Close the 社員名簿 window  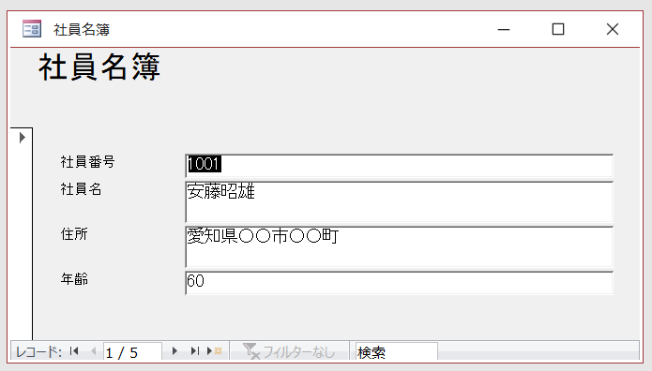click(x=613, y=29)
